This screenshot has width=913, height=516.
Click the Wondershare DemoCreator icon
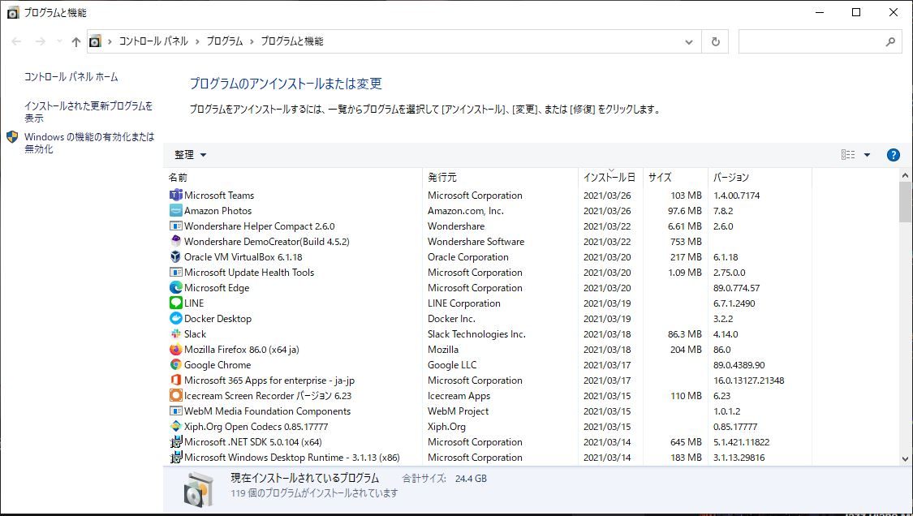(x=176, y=241)
